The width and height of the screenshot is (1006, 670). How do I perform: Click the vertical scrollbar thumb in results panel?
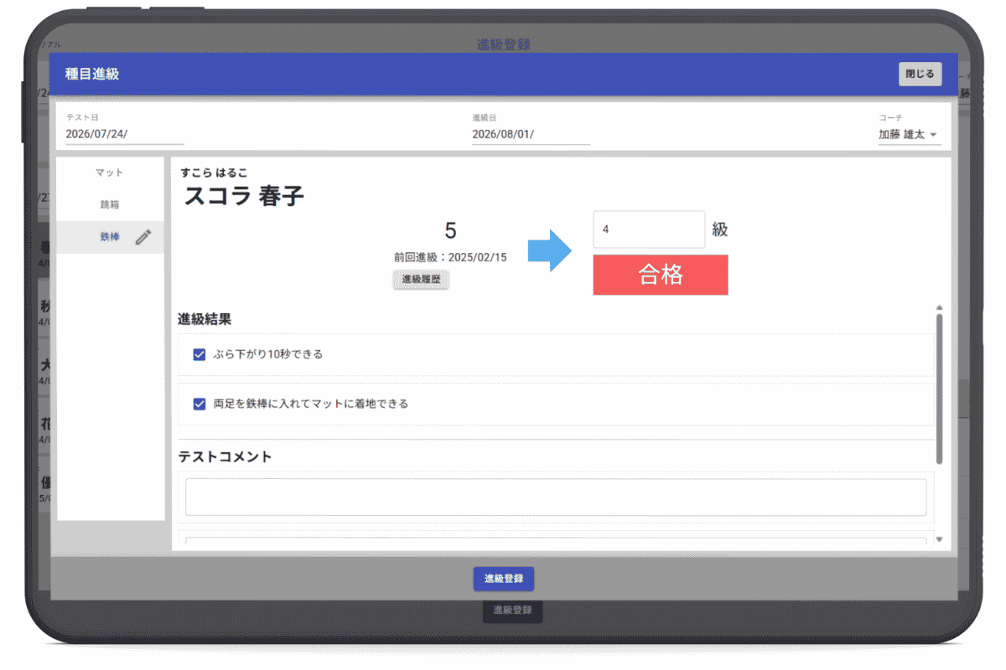[939, 389]
